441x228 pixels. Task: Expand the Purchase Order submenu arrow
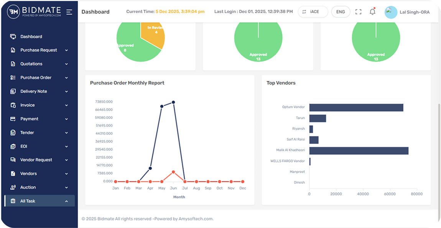[66, 78]
